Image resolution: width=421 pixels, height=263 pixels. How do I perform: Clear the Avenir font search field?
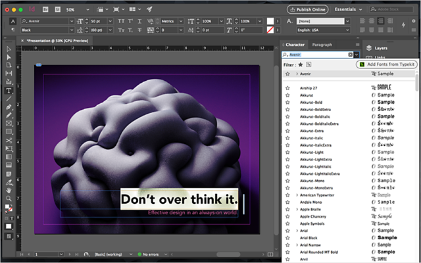tap(350, 55)
